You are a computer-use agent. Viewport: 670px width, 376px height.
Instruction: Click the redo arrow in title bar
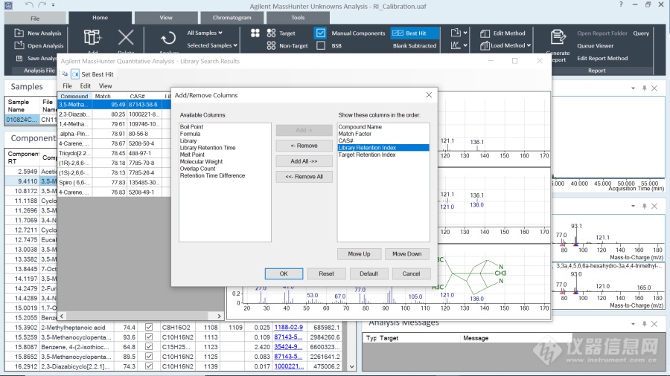[42, 5]
